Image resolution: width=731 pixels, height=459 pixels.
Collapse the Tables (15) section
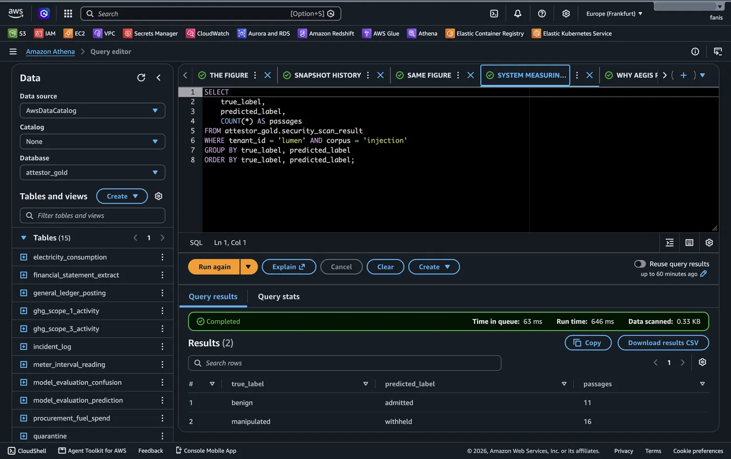[x=23, y=238]
